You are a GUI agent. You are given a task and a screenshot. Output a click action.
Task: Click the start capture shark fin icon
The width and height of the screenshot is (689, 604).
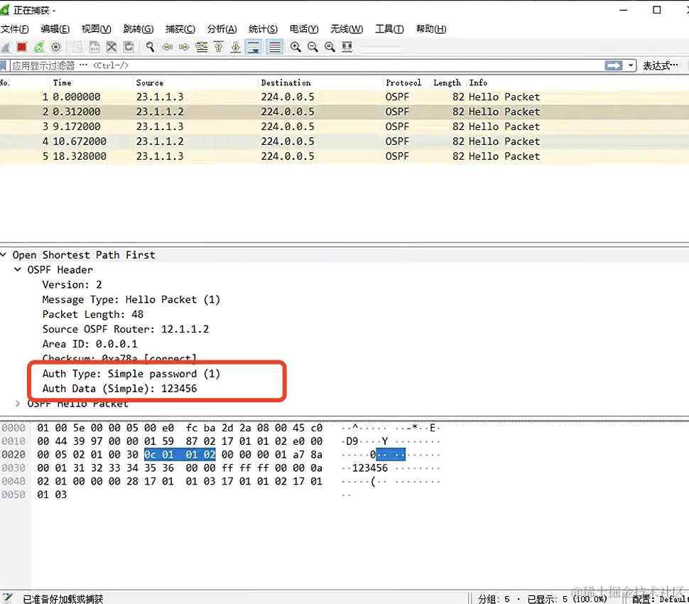click(6, 47)
